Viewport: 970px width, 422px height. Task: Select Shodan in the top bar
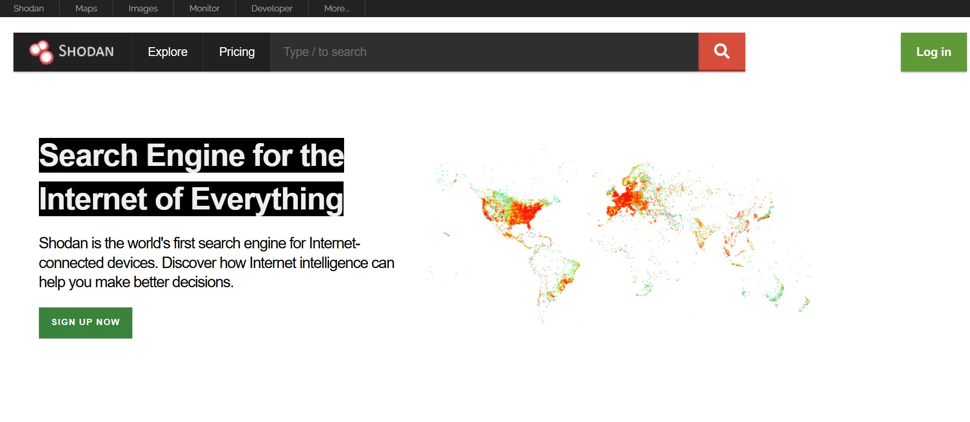(x=29, y=8)
